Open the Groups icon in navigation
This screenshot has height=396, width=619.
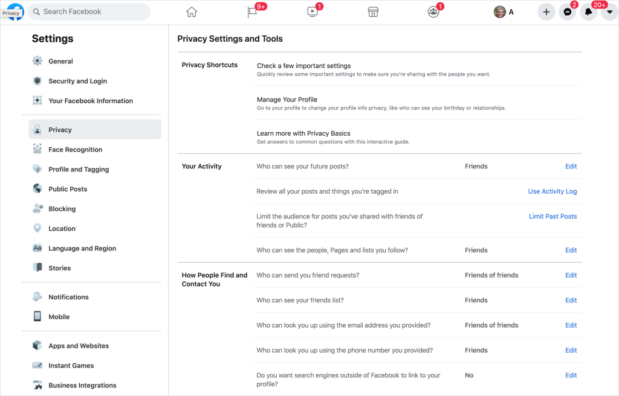coord(433,11)
